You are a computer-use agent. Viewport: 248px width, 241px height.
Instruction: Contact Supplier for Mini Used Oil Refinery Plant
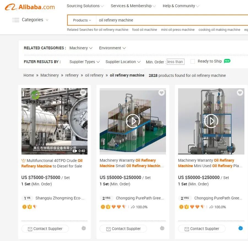click(x=202, y=229)
